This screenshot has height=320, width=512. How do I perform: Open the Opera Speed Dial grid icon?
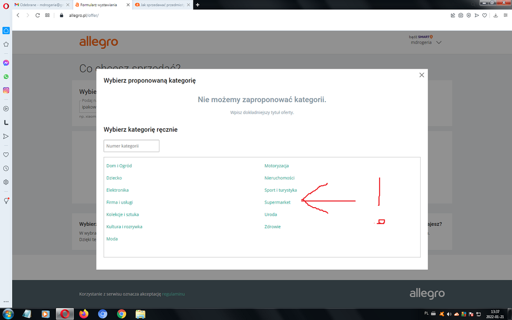(47, 15)
